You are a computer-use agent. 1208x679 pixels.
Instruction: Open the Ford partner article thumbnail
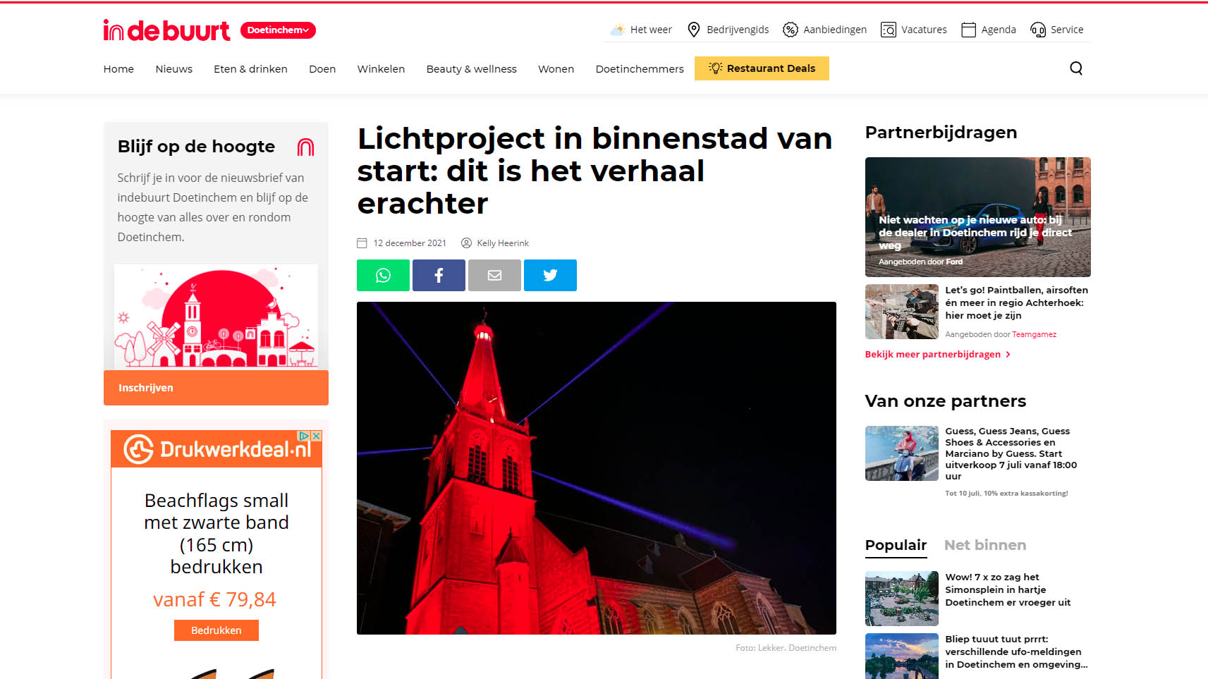click(977, 217)
